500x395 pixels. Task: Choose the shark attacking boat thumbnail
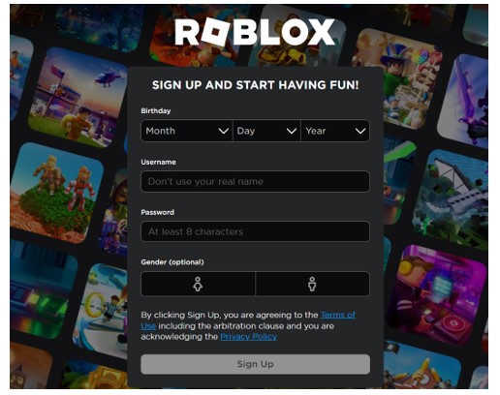453,200
